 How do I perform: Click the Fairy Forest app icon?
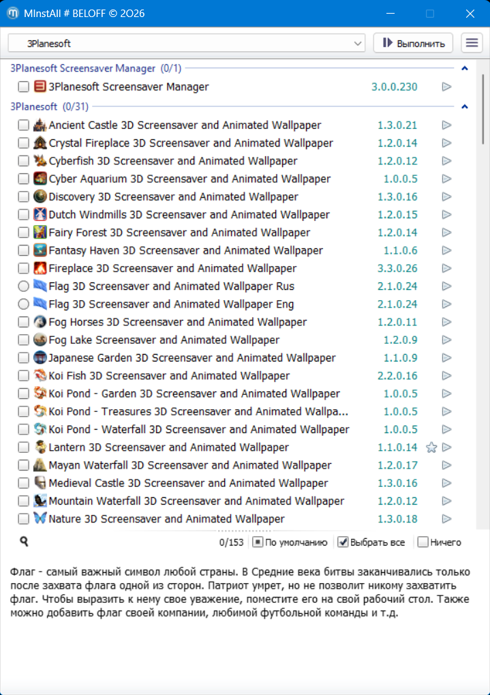(40, 233)
